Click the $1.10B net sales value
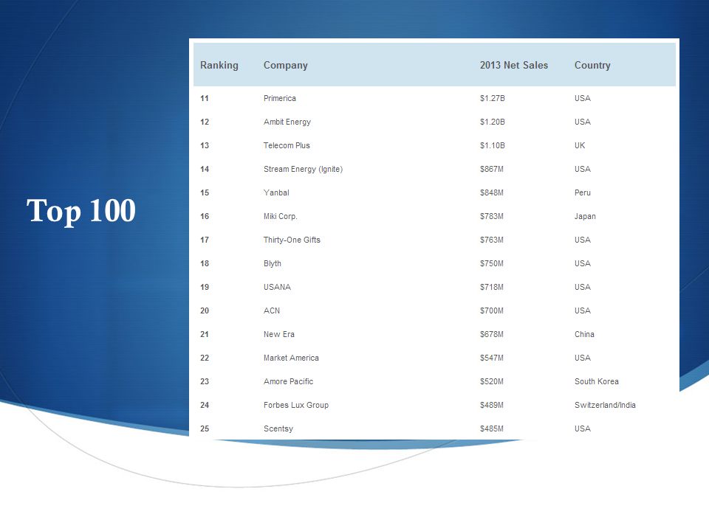Viewport: 709px width, 531px height. [493, 145]
